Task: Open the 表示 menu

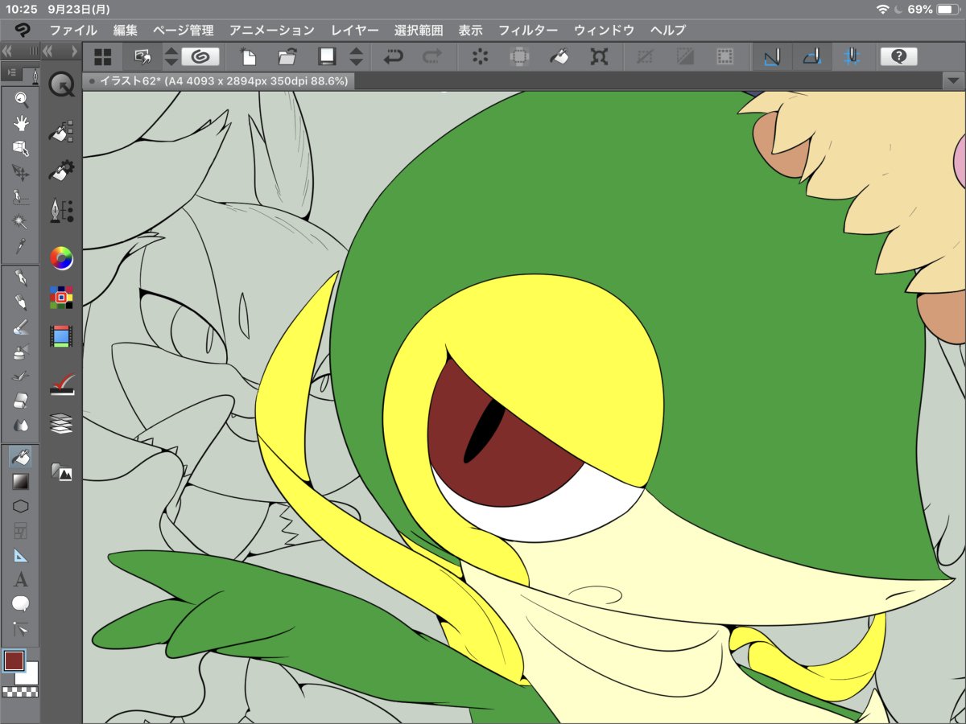Action: coord(471,31)
